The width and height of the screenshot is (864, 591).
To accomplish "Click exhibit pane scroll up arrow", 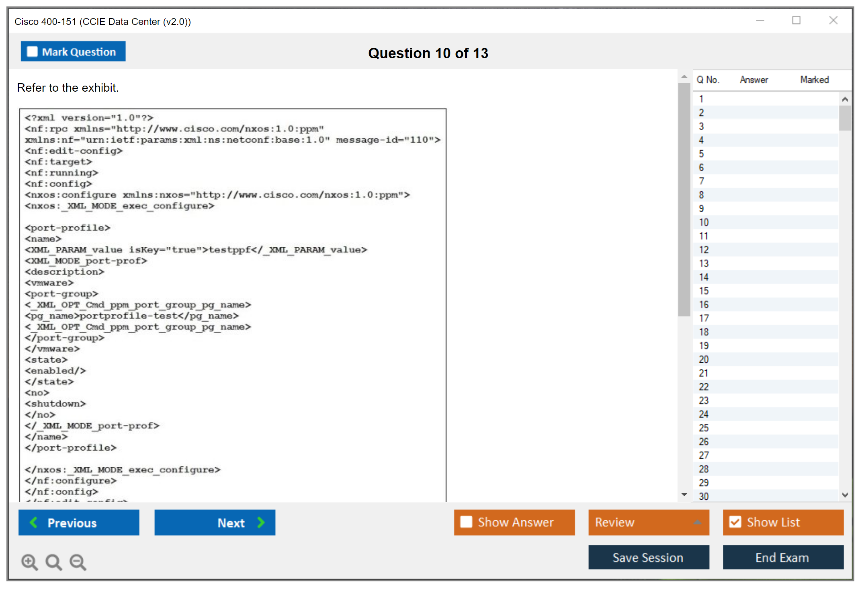I will click(x=684, y=76).
